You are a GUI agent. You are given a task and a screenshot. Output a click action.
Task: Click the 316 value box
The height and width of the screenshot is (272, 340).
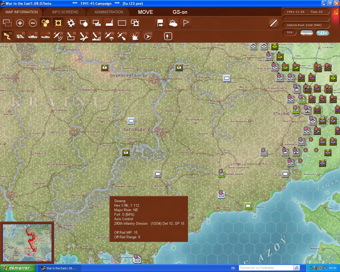pos(290,32)
